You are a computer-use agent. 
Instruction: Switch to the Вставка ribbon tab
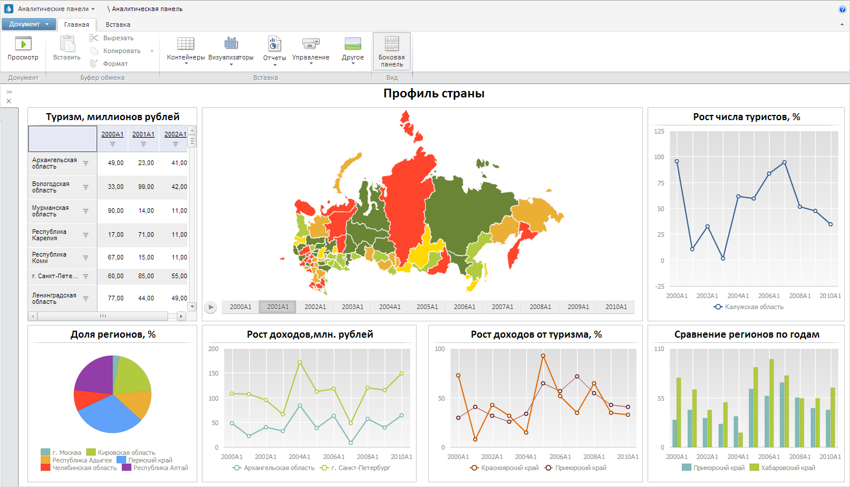click(118, 24)
